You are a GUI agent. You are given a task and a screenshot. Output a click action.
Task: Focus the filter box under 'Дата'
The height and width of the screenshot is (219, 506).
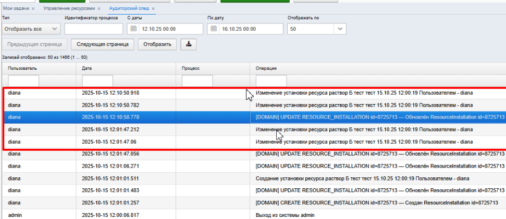coord(97,81)
